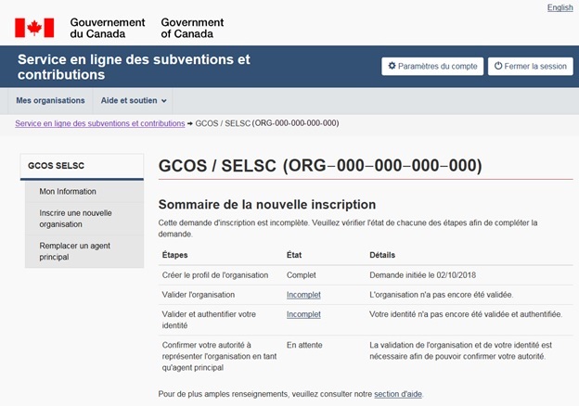Viewport: 579px width, 406px height.
Task: Click the Sommaire de la nouvelle inscription heading
Action: 267,204
